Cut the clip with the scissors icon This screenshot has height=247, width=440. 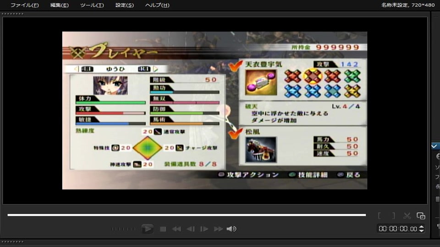407,215
